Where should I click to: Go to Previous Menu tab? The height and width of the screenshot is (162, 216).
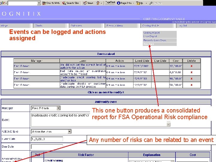click(115, 25)
